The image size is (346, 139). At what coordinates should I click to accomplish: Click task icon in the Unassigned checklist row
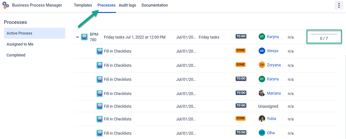pyautogui.click(x=100, y=106)
